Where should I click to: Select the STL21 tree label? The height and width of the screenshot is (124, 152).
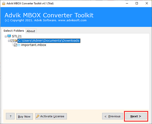17,36
